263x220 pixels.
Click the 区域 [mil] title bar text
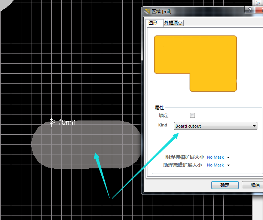(x=161, y=12)
